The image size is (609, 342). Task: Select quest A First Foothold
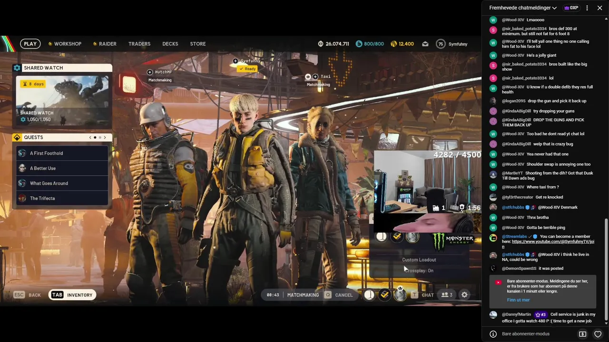coord(62,153)
